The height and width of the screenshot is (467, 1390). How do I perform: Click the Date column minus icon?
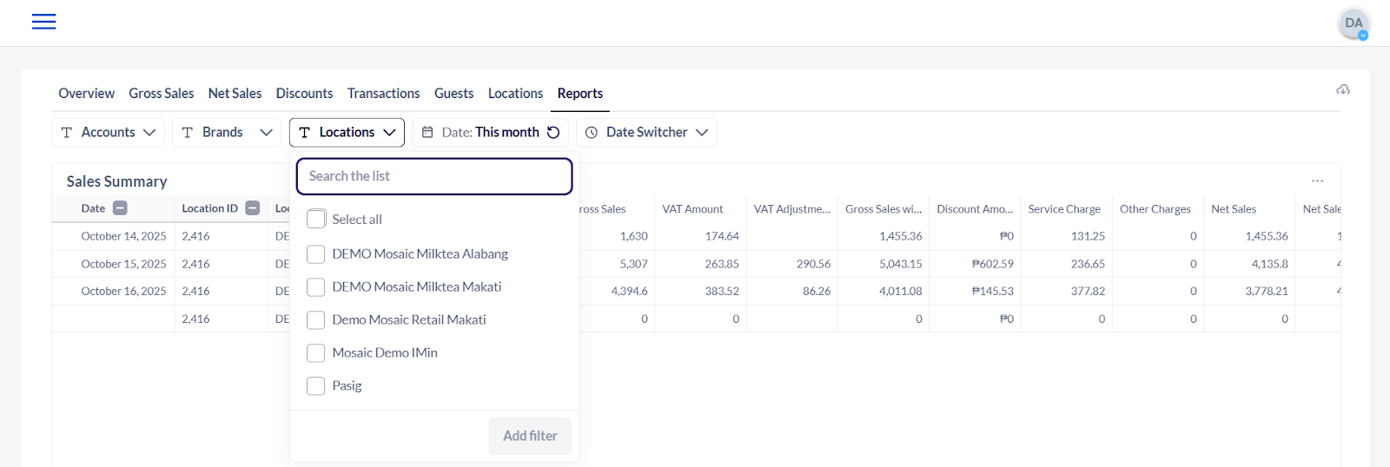(x=121, y=208)
